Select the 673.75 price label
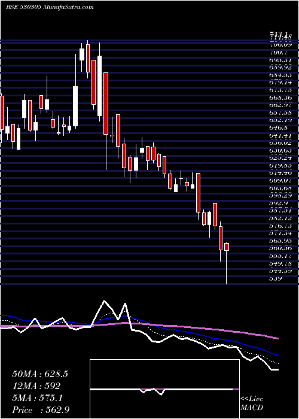299x419 pixels. point(280,90)
